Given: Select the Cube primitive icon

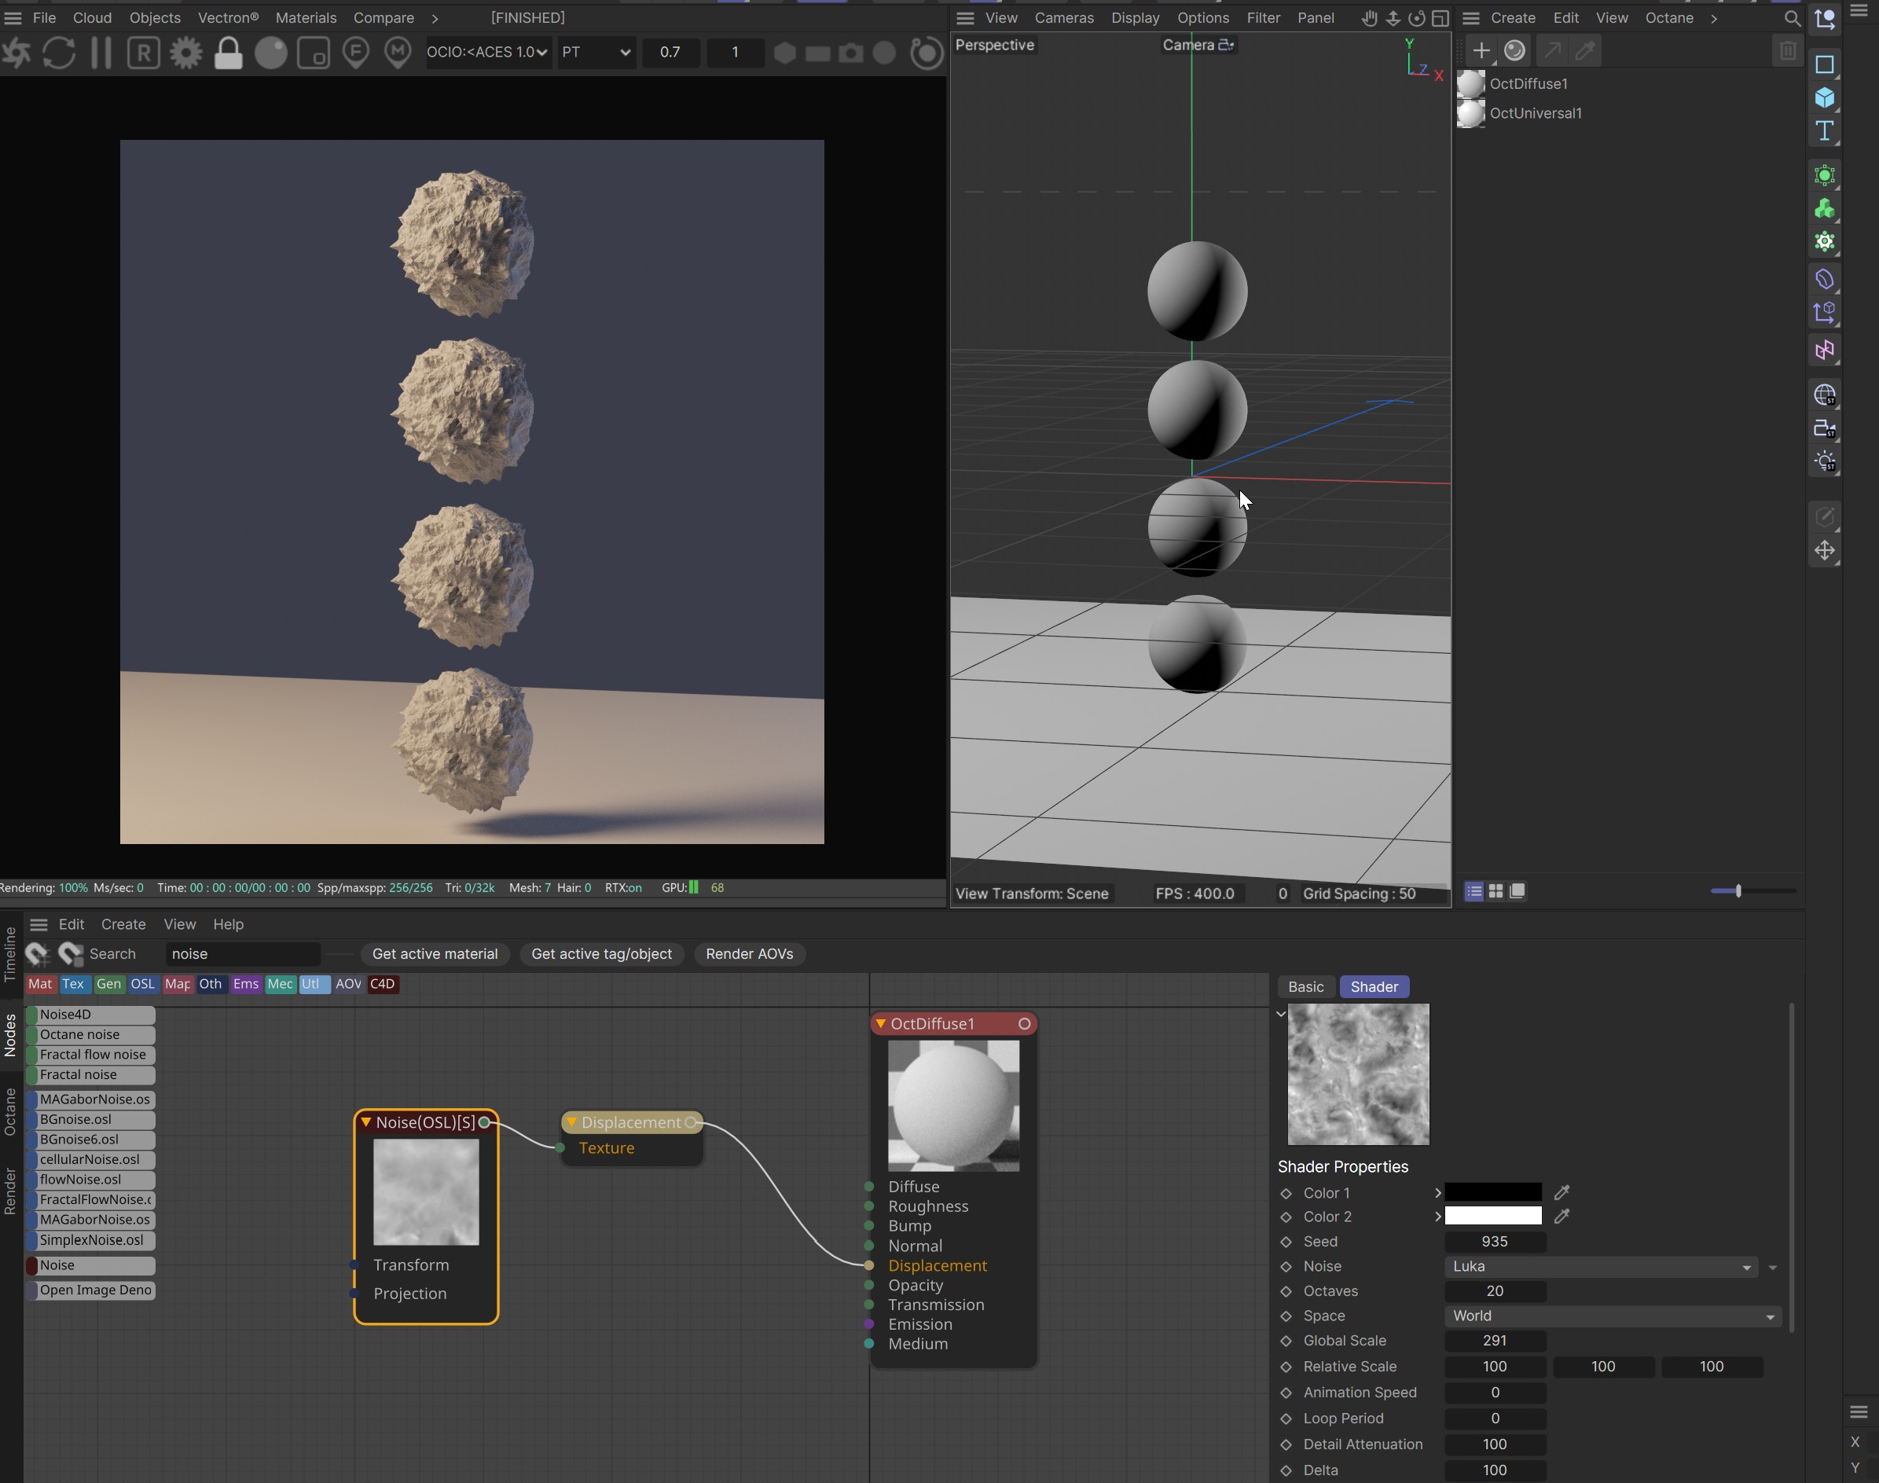Looking at the screenshot, I should tap(1824, 97).
